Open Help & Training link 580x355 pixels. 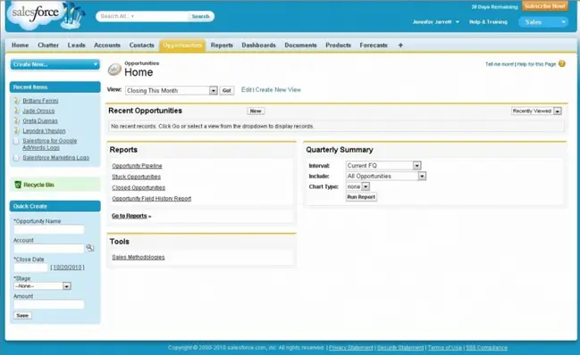coord(488,22)
